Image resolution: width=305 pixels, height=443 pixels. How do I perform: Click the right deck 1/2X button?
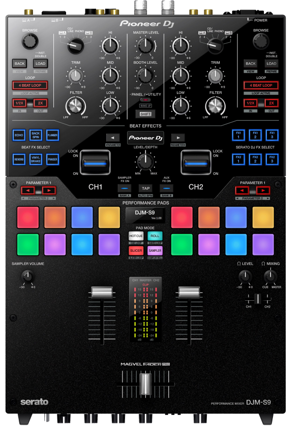pyautogui.click(x=251, y=103)
